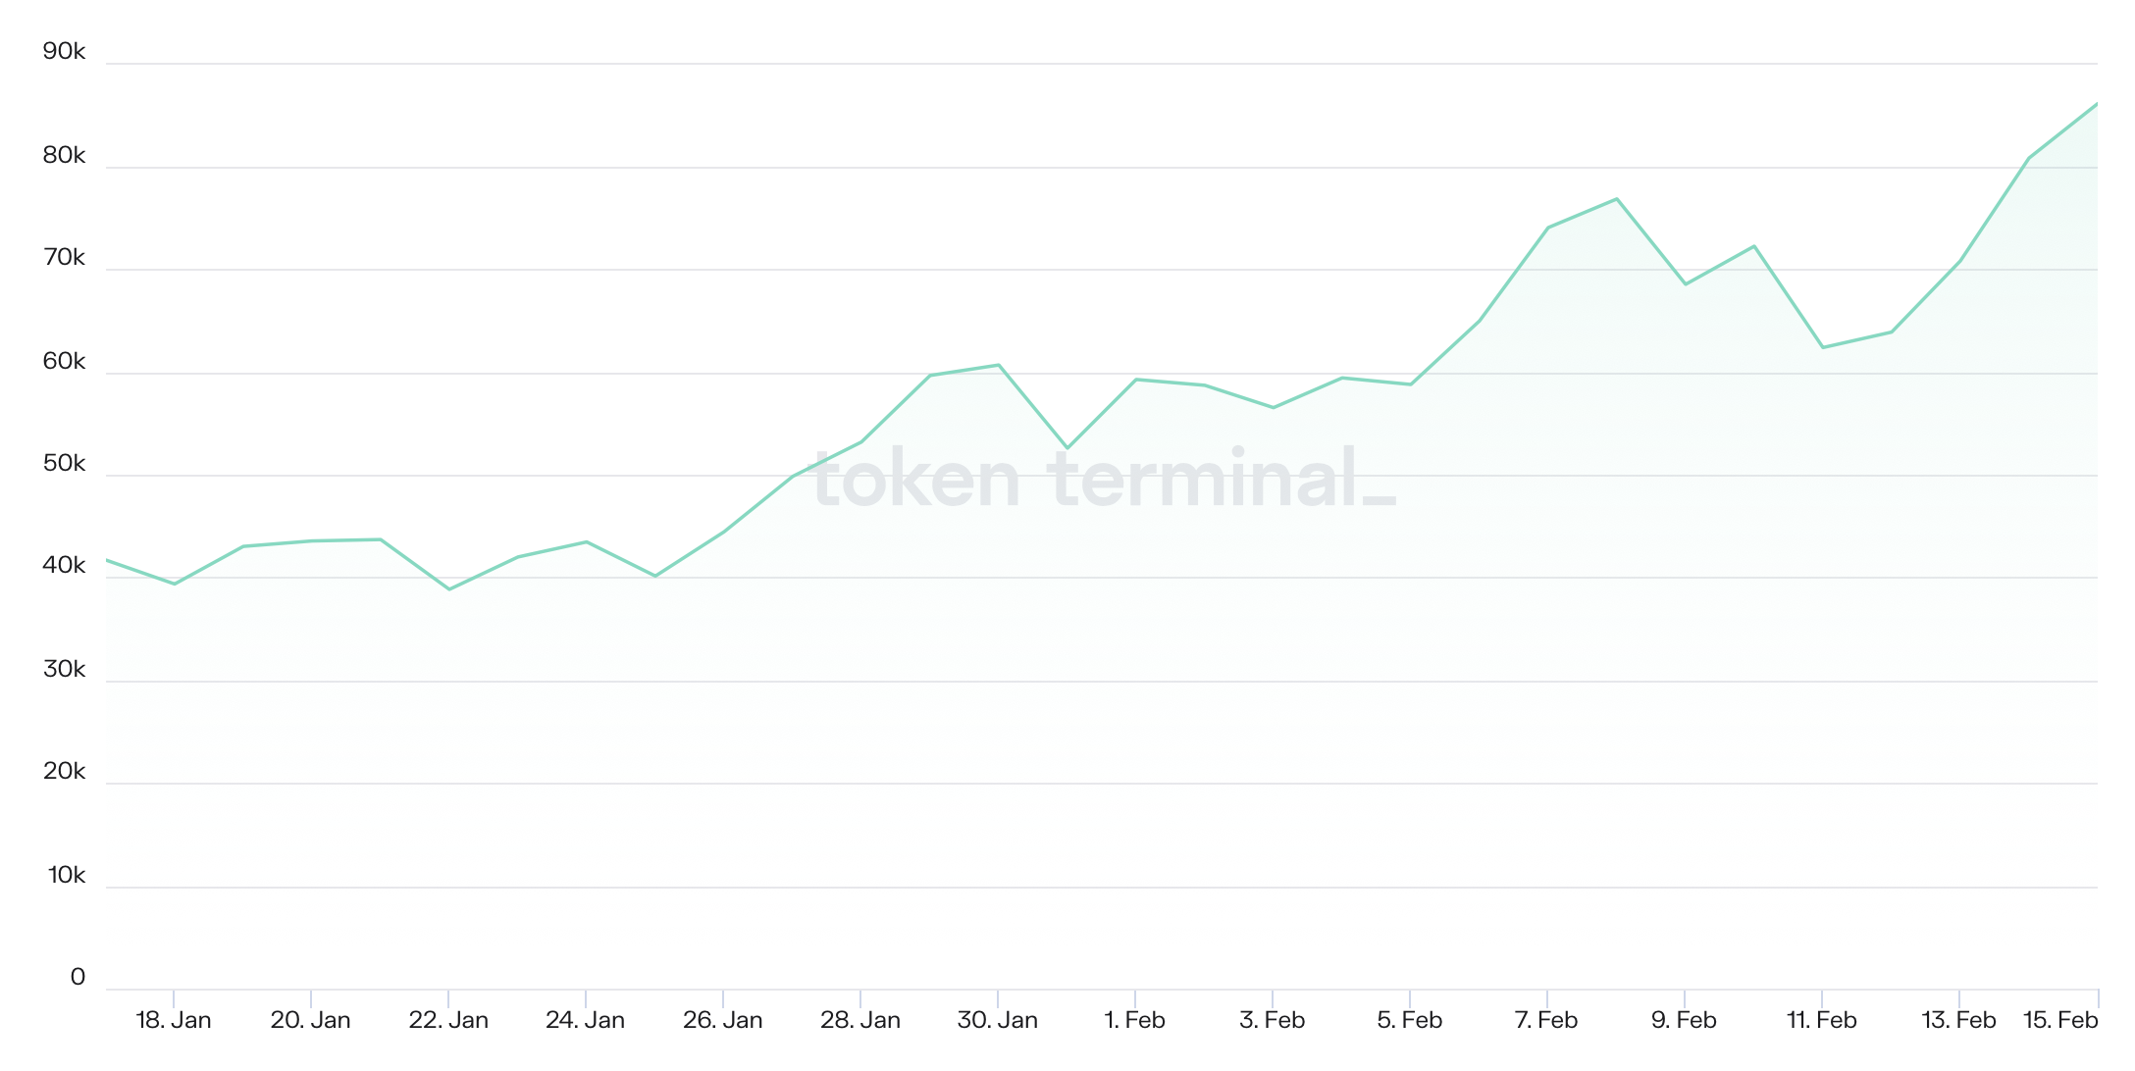Click the 50k y-axis label
The width and height of the screenshot is (2135, 1071).
pos(65,464)
